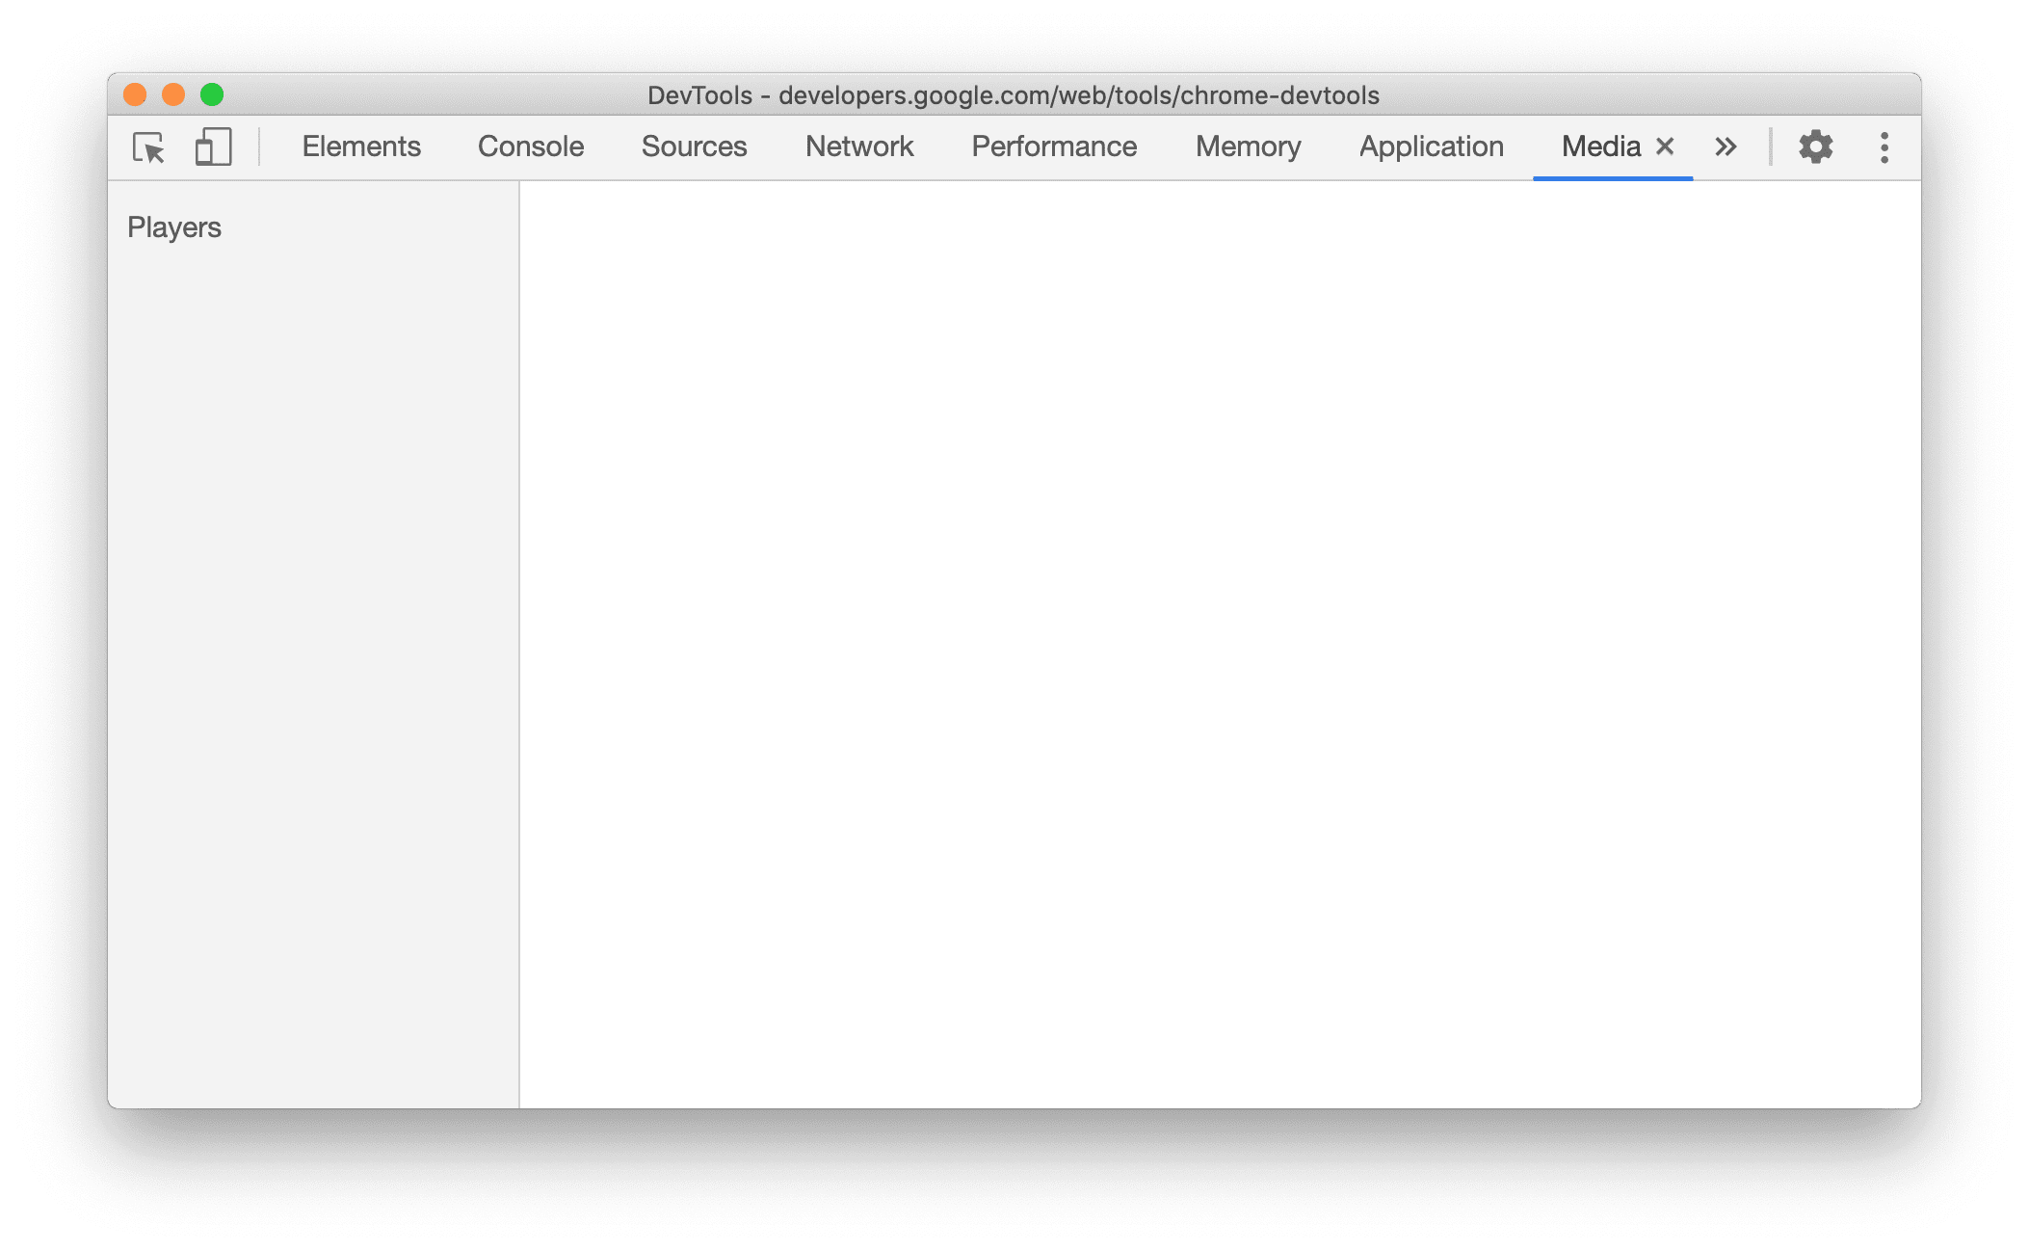This screenshot has width=2029, height=1251.
Task: Open the Sources panel
Action: tap(695, 145)
